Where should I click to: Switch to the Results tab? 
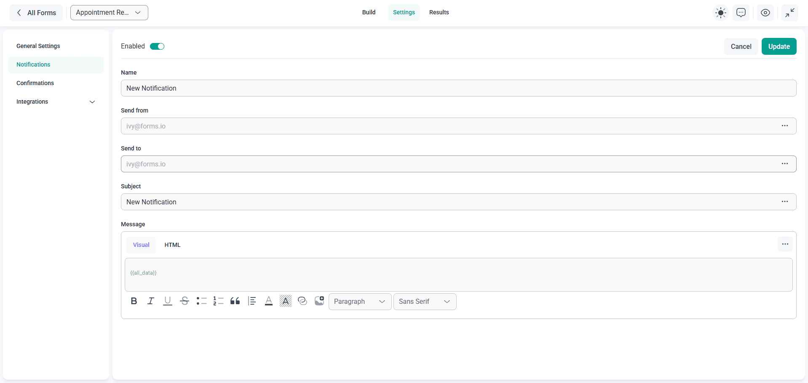coord(439,12)
